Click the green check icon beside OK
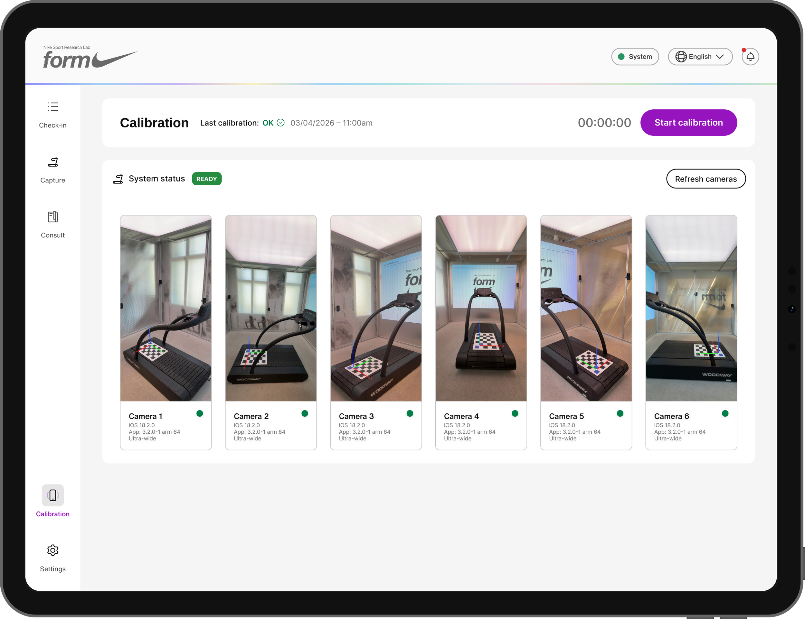805x619 pixels. coord(280,123)
